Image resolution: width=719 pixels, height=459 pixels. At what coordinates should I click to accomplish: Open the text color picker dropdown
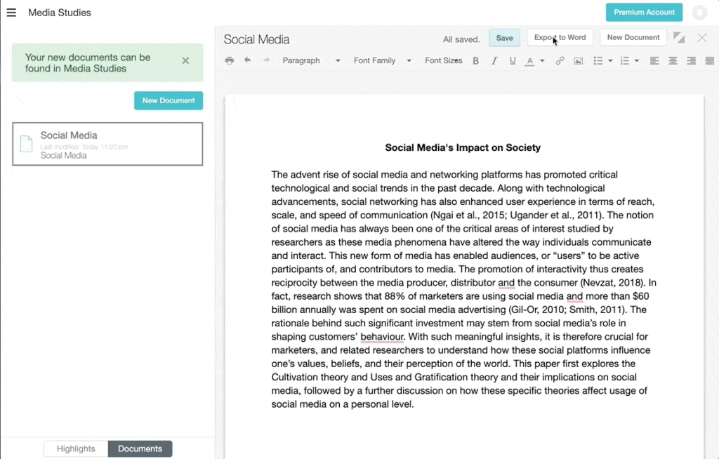[542, 61]
